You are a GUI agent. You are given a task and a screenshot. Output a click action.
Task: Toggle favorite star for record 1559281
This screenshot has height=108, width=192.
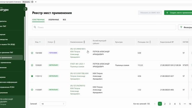[x=32, y=65]
